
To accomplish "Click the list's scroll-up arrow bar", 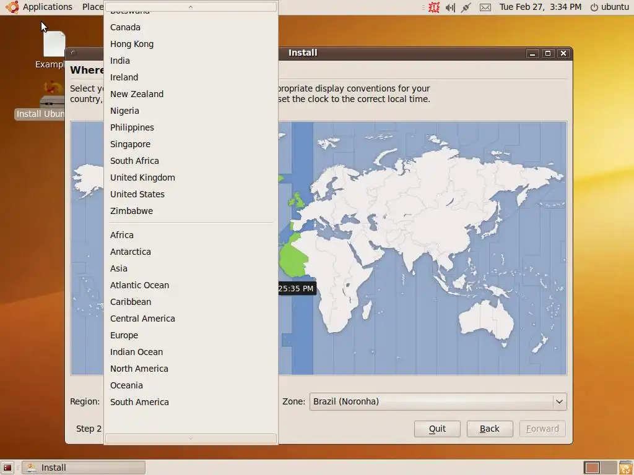I will click(x=191, y=6).
